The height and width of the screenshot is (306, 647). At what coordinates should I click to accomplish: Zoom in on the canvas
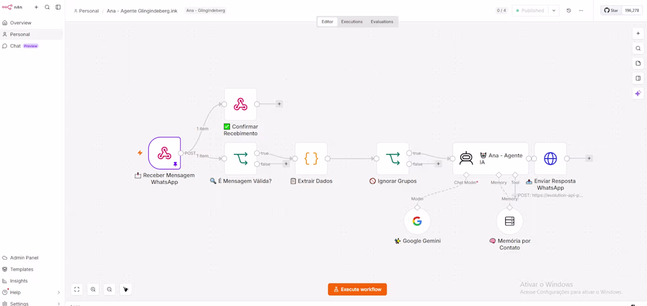pos(93,290)
